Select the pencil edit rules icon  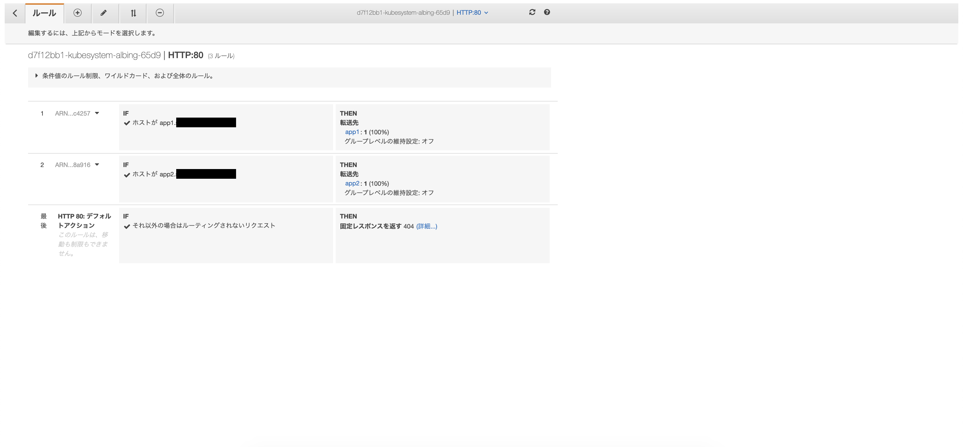[104, 13]
